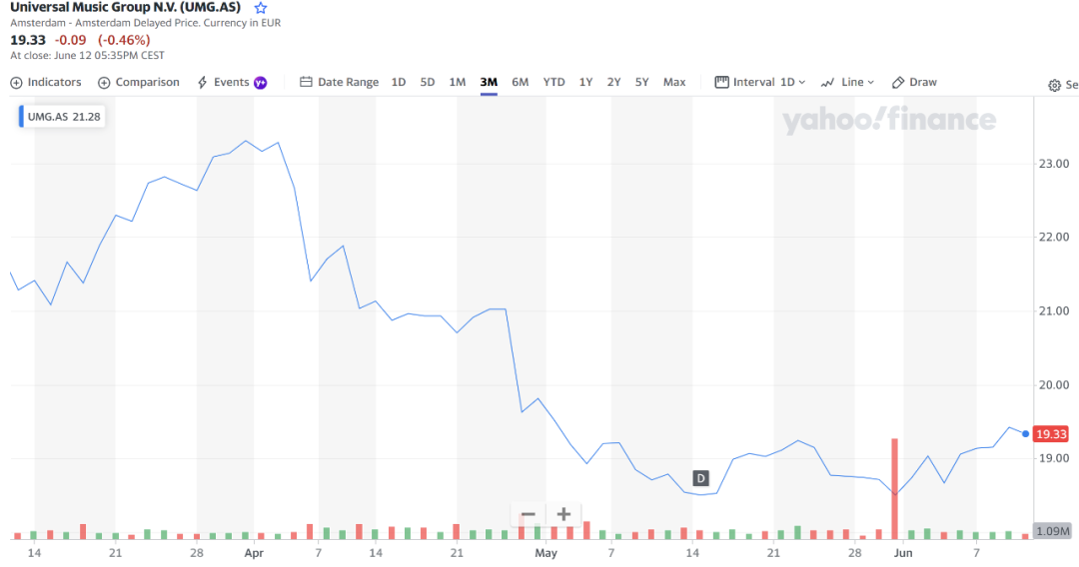Click the dividend D marker

700,478
